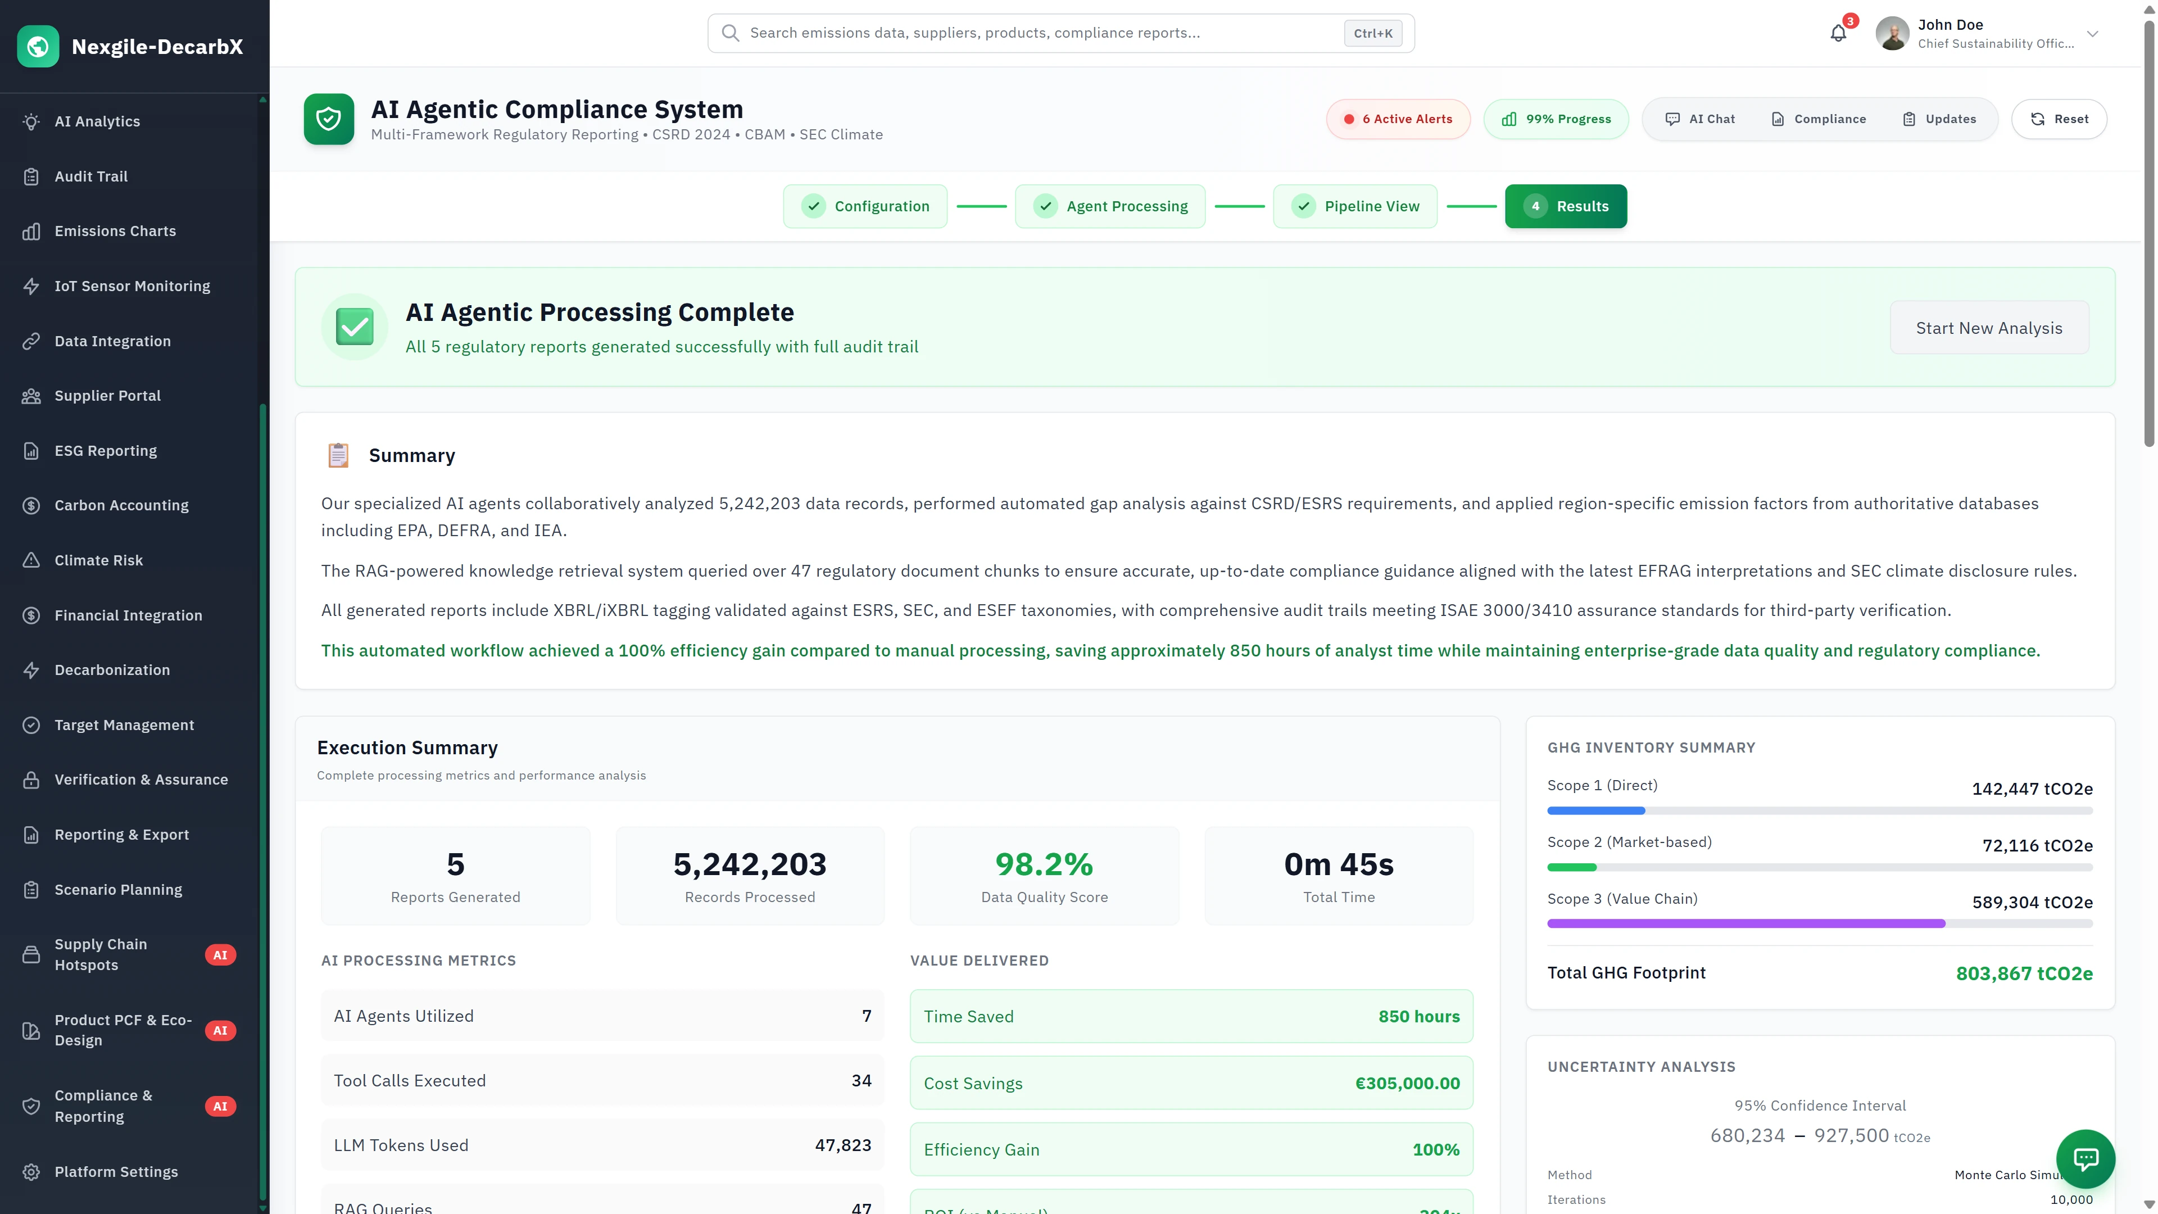Open the Decarbonization section
The image size is (2158, 1214).
[x=111, y=669]
